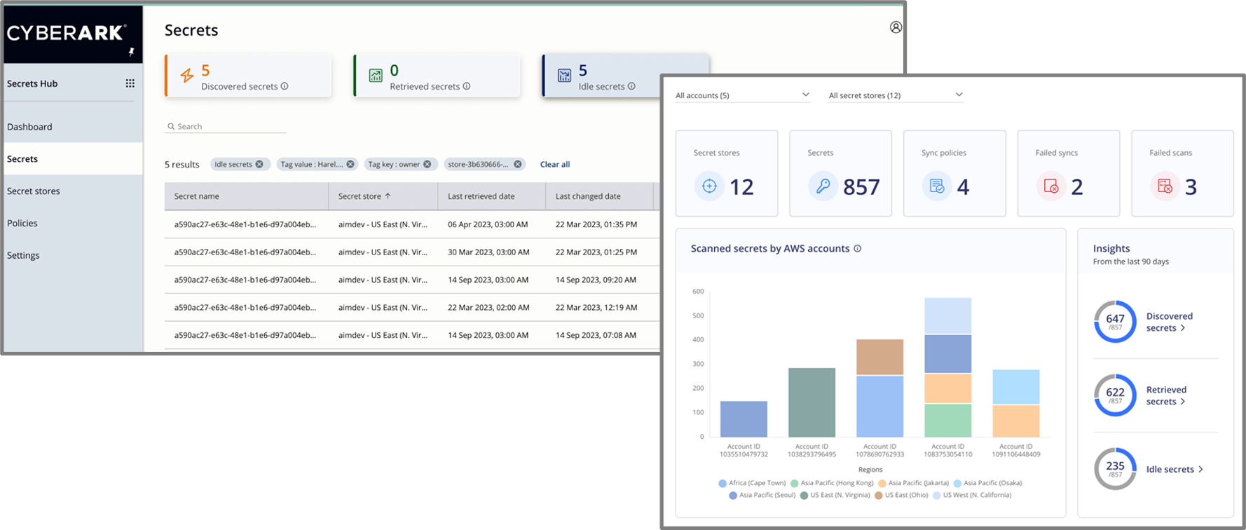Click the Failed syncs icon
1246x530 pixels.
(x=1050, y=186)
